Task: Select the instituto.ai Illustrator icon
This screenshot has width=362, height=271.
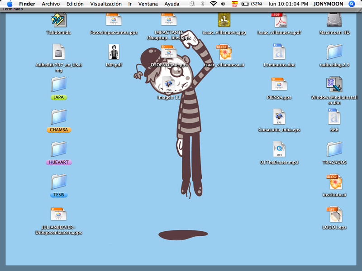Action: (x=334, y=182)
